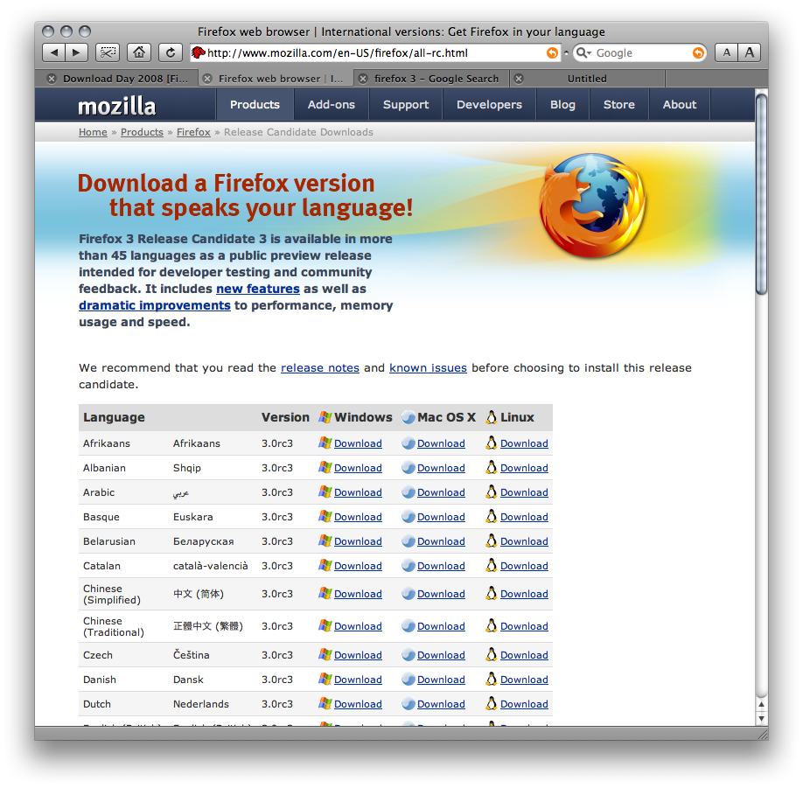The image size is (803, 788).
Task: Open the Products menu on mozilla bar
Action: pos(255,104)
